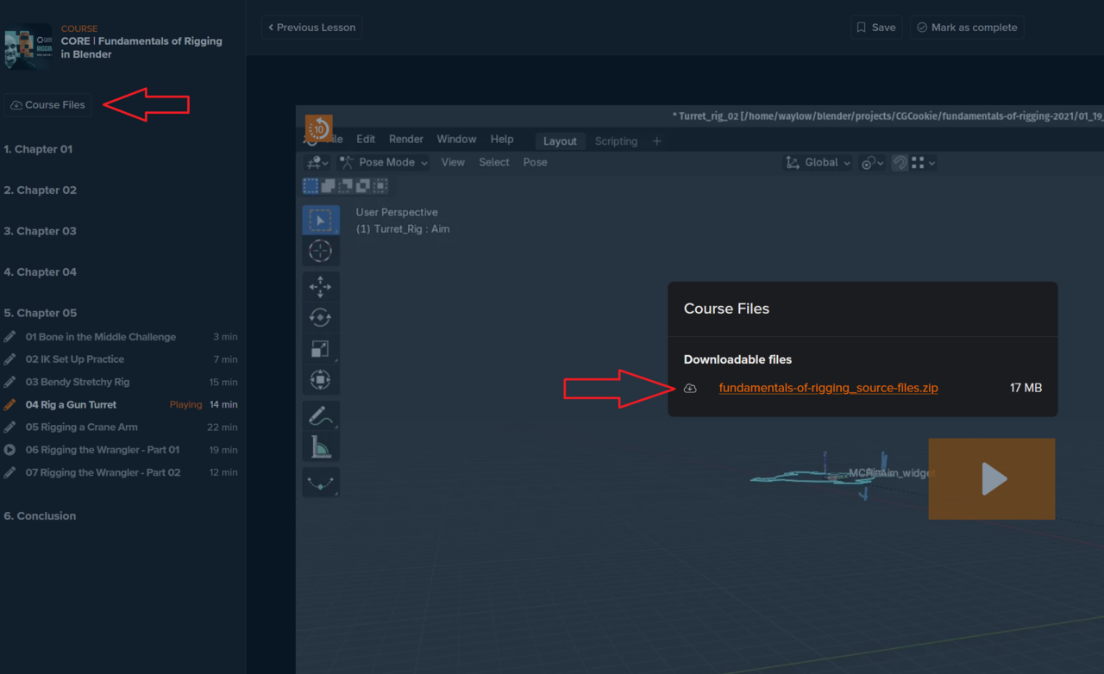
Task: Select the Scale tool
Action: coord(320,348)
